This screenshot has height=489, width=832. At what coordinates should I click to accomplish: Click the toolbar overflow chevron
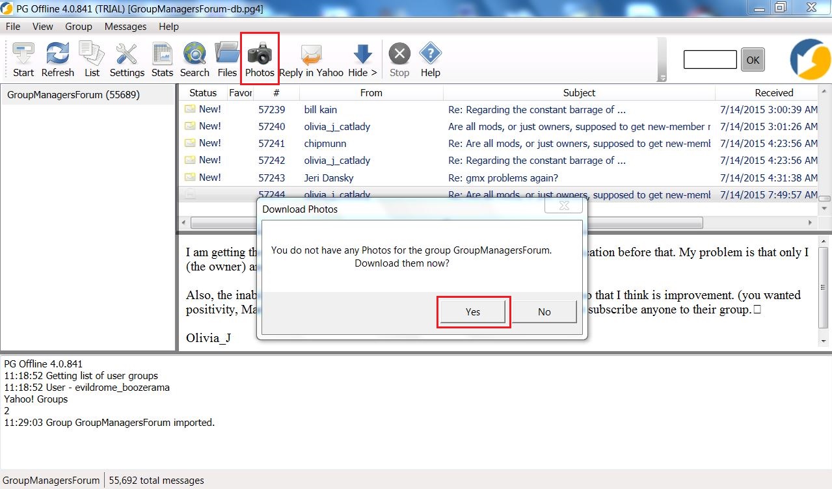662,78
